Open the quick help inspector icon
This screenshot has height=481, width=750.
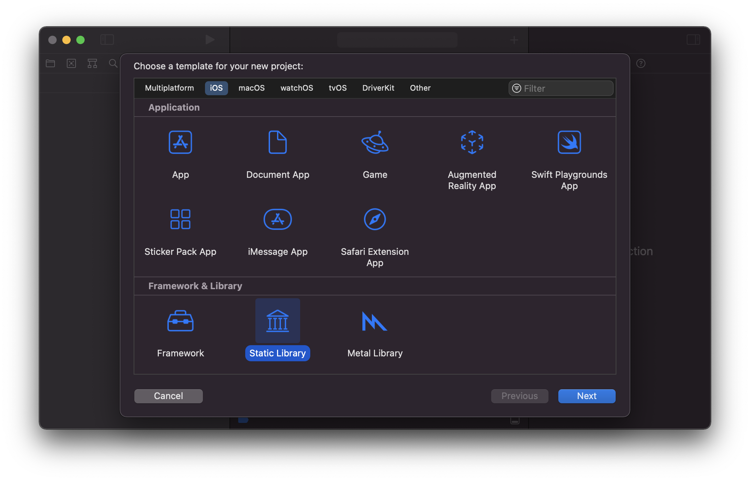click(x=641, y=63)
